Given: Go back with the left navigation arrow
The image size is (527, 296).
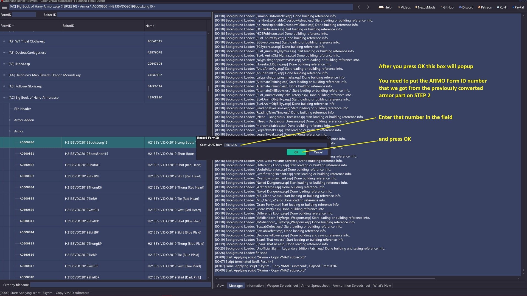Looking at the screenshot, I should (x=358, y=7).
